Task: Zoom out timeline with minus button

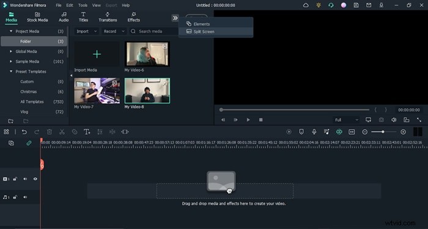Action: click(x=364, y=132)
